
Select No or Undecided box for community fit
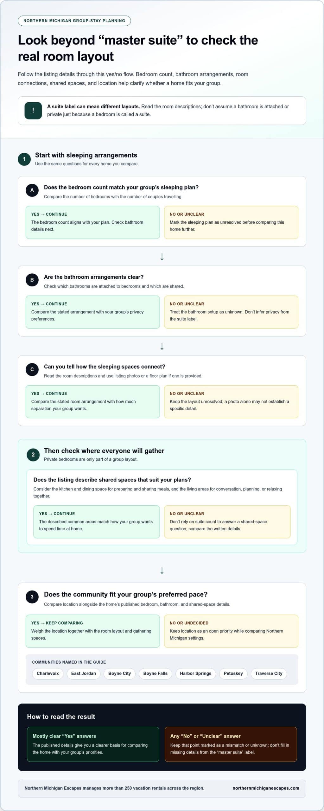pos(231,631)
